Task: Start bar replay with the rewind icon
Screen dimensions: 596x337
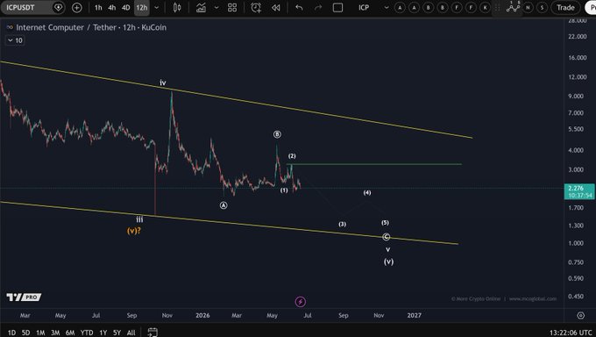Action: [x=275, y=8]
